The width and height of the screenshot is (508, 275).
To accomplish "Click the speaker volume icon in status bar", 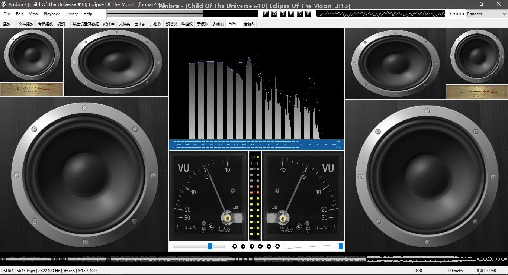I will [x=480, y=271].
